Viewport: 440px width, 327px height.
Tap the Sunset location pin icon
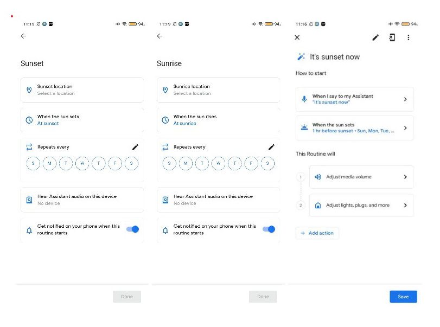(29, 89)
